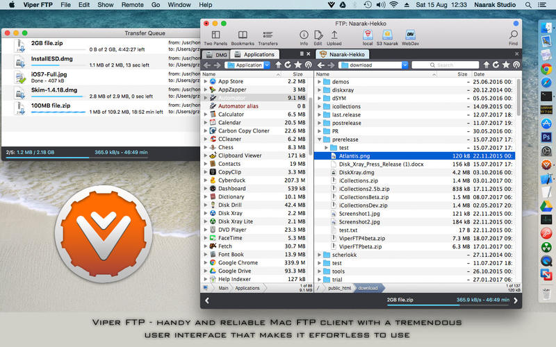Select Carbon Copy Cloner row

(x=254, y=131)
